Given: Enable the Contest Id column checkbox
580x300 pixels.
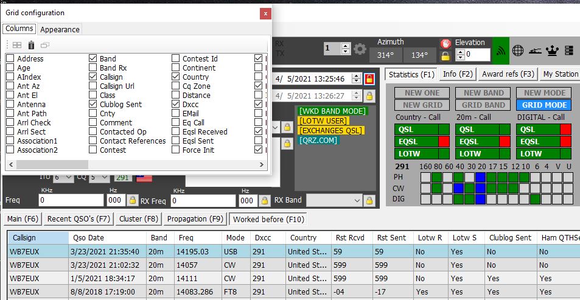Looking at the screenshot, I should [x=176, y=58].
